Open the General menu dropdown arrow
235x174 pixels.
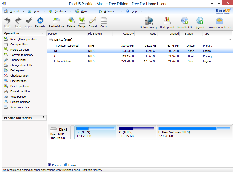point(23,11)
